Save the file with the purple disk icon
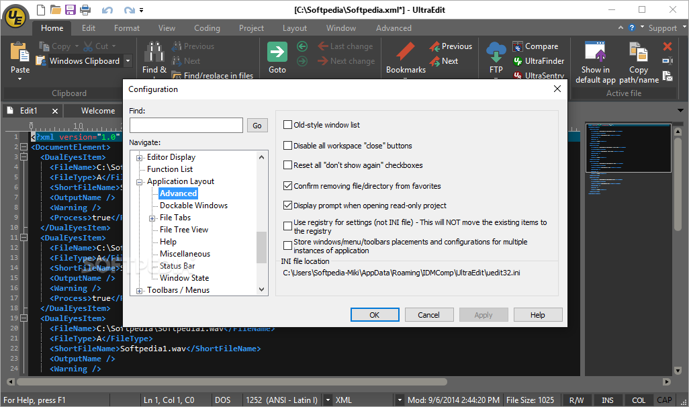The width and height of the screenshot is (689, 407). point(71,9)
